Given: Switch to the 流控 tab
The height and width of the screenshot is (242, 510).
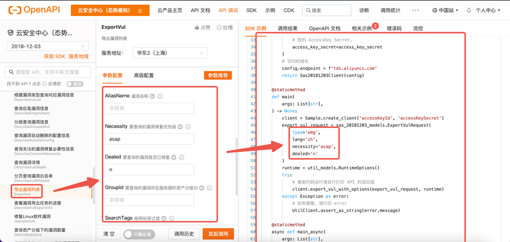Looking at the screenshot, I should [x=418, y=28].
